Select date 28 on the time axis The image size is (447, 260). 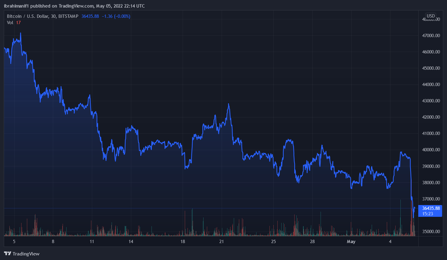[312, 242]
